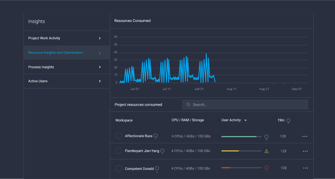Image resolution: width=335 pixels, height=179 pixels.
Task: Expand Project Work Activity with its chevron
Action: coord(100,38)
